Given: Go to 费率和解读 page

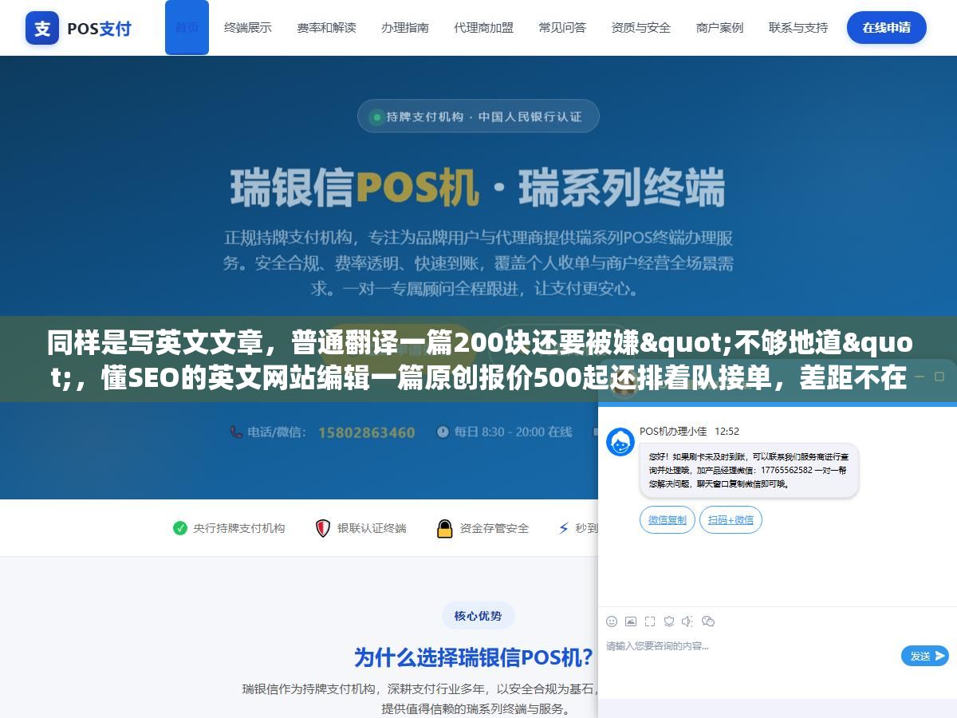Looking at the screenshot, I should point(326,27).
